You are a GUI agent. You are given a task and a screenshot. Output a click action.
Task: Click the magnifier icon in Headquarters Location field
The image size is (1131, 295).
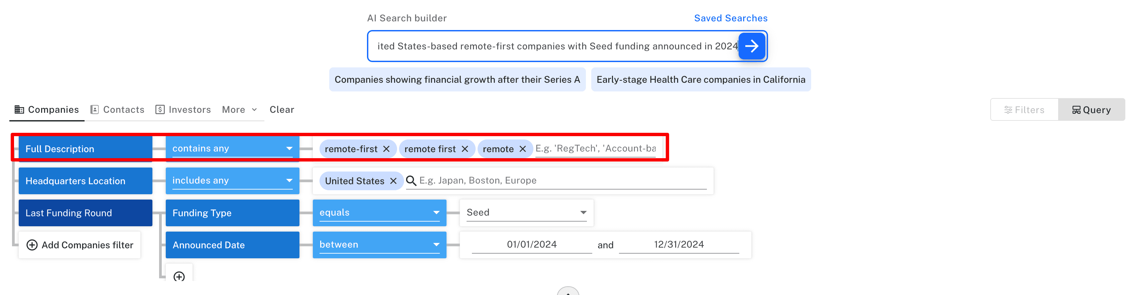(x=411, y=180)
